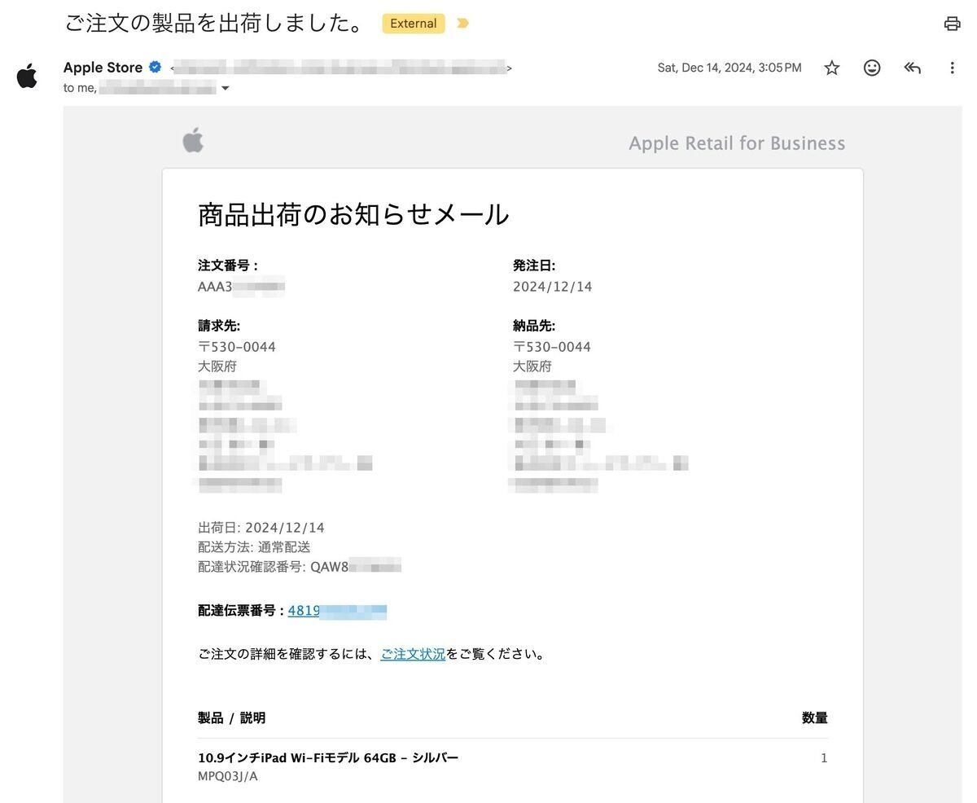Click the Apple Store sender name
The width and height of the screenshot is (977, 803).
(103, 68)
